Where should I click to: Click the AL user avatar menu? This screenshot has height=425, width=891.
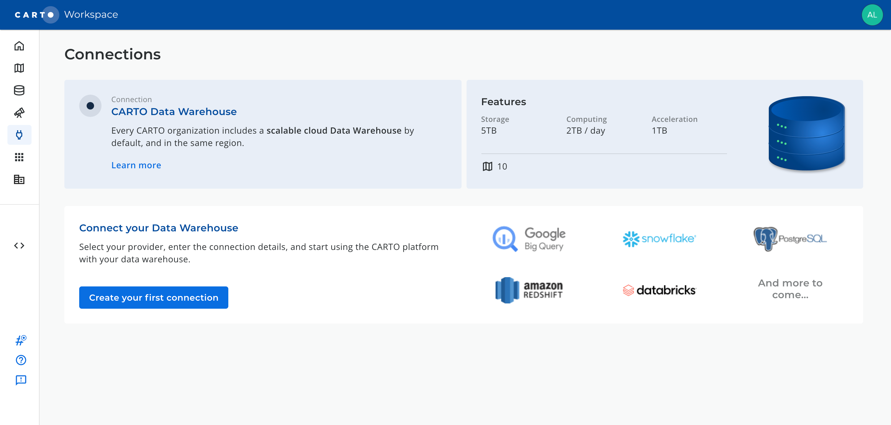(872, 15)
